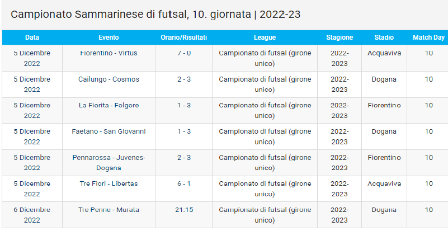Sort by the Match Day column header
This screenshot has width=448, height=231.
tap(428, 37)
